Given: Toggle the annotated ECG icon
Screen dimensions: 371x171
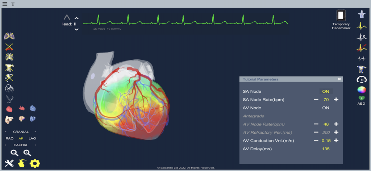Looking at the screenshot, I should click(x=362, y=48).
